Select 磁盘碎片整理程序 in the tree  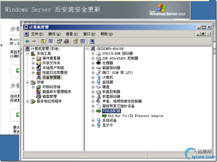tap(57, 92)
